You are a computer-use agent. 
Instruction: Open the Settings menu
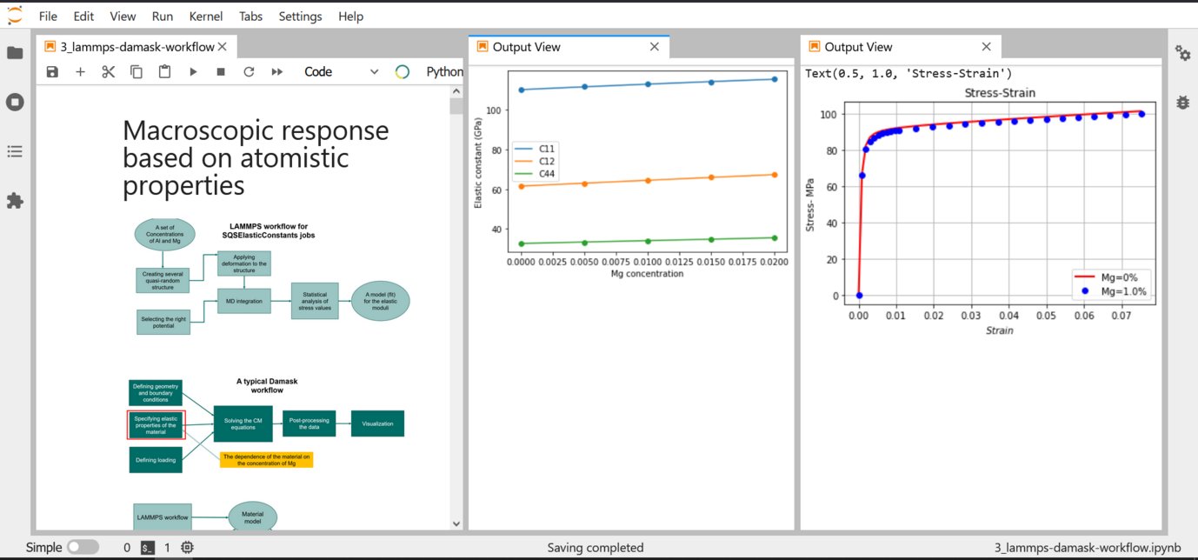[300, 17]
